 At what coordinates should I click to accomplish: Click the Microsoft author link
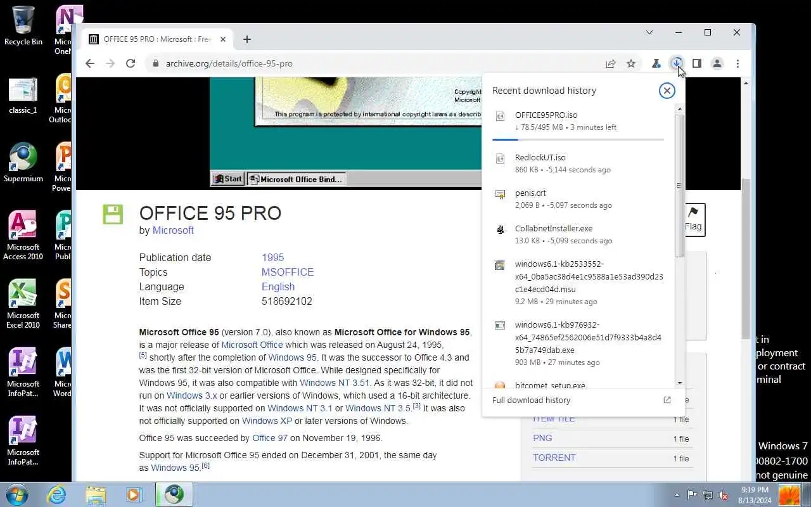tap(173, 231)
